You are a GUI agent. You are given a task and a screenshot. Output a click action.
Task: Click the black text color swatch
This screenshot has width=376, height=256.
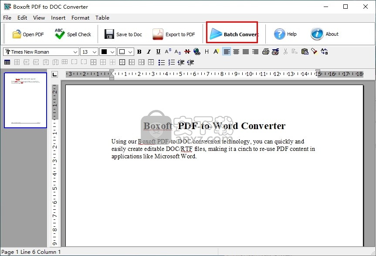(104, 52)
